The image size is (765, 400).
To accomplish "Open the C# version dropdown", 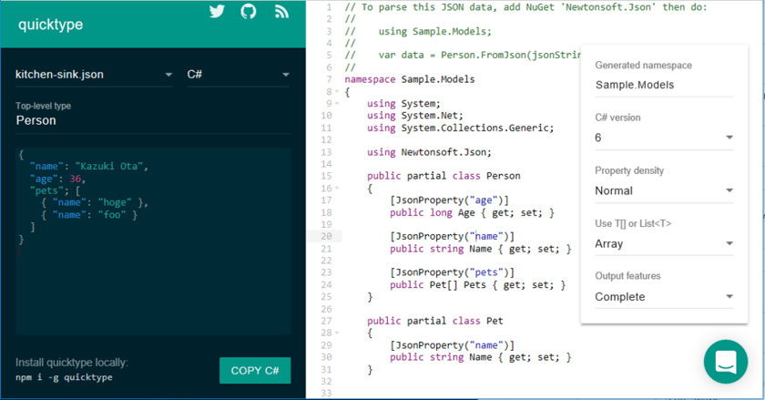I will (664, 138).
